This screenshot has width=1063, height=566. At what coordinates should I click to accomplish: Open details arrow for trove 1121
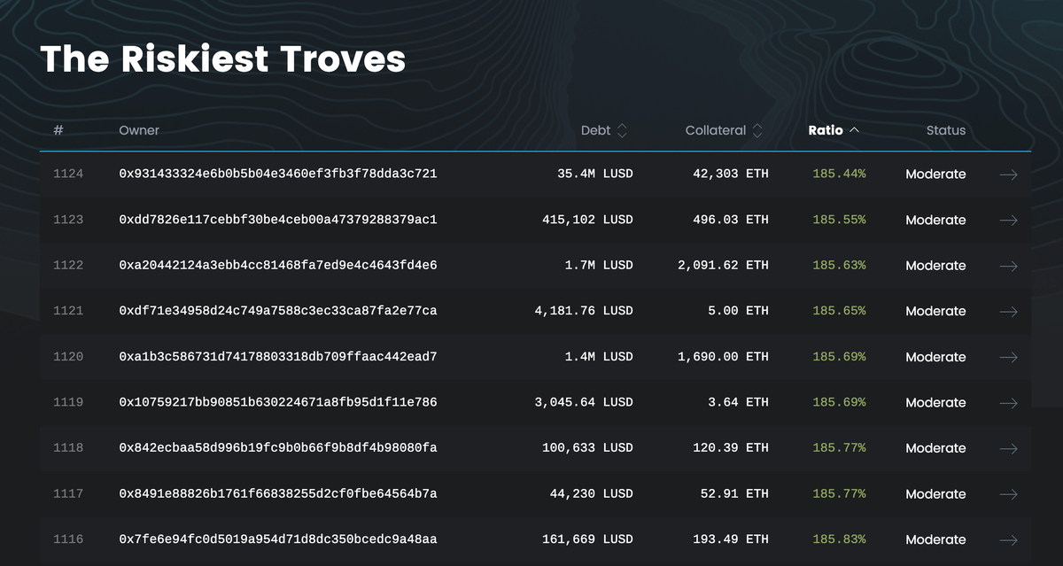1008,312
